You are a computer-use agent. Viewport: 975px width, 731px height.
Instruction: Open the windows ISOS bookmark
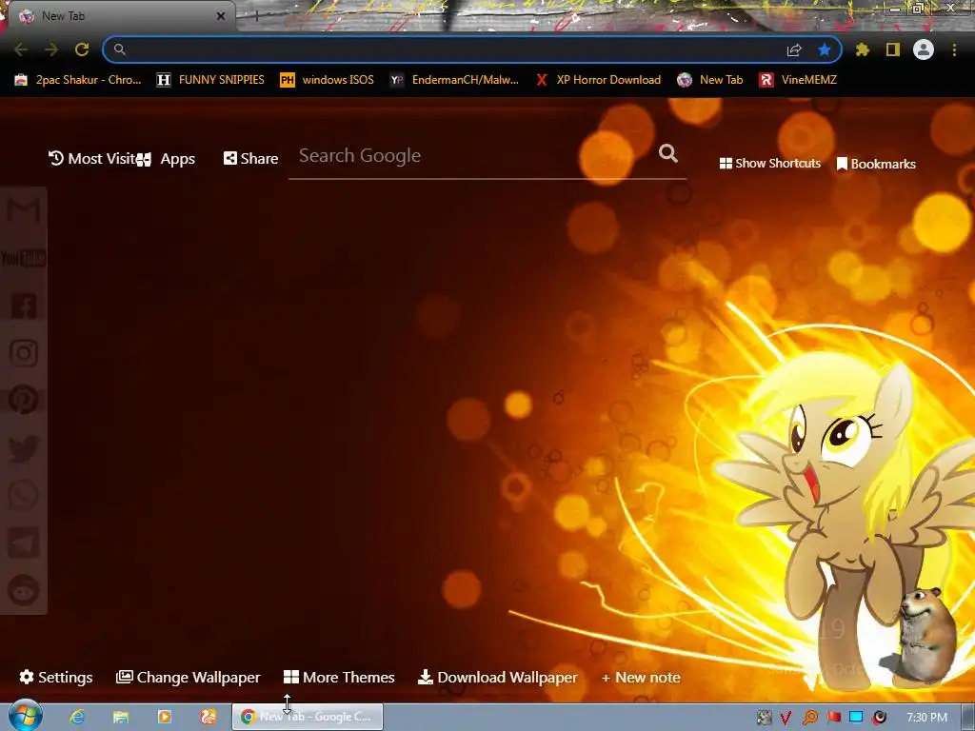pyautogui.click(x=328, y=80)
